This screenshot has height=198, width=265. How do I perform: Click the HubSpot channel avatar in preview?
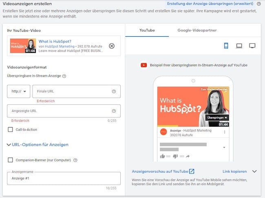[163, 132]
